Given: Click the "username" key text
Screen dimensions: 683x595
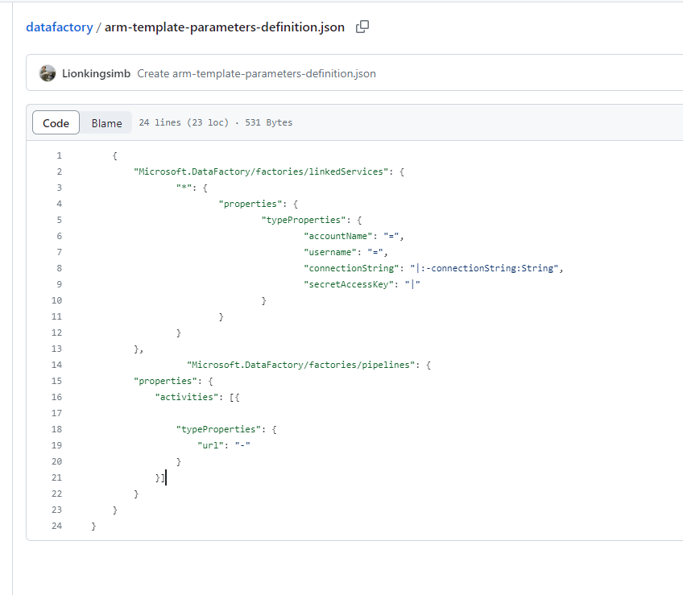Looking at the screenshot, I should pyautogui.click(x=329, y=252).
